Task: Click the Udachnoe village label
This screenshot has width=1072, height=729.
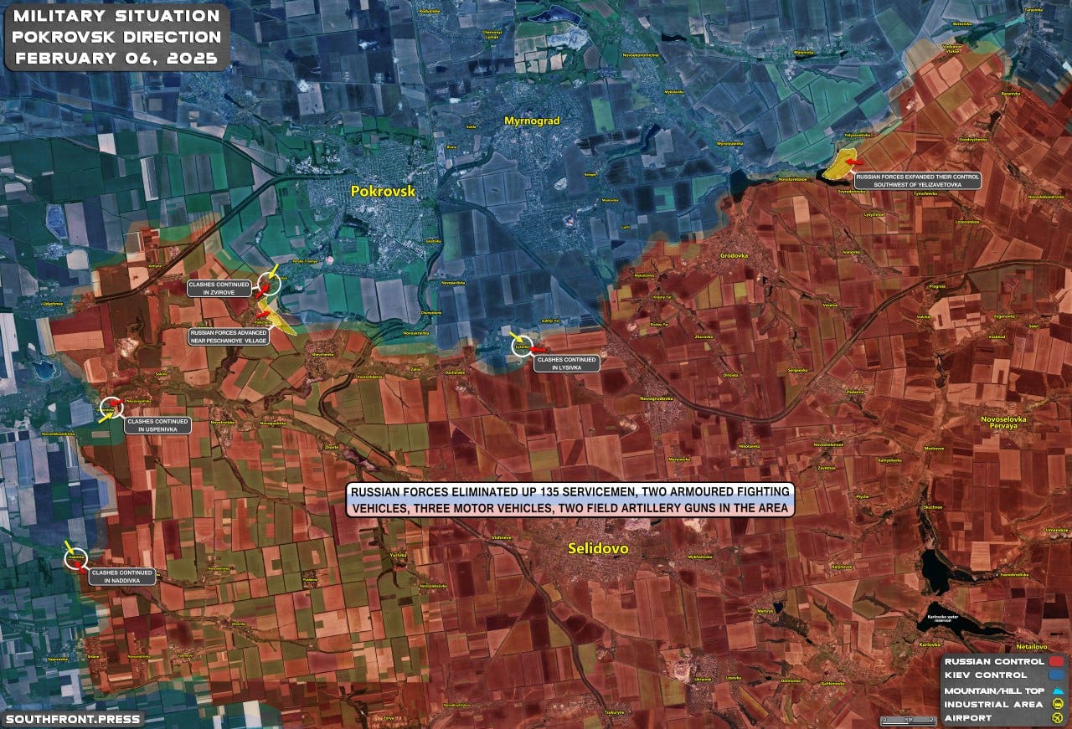Action: tap(53, 303)
